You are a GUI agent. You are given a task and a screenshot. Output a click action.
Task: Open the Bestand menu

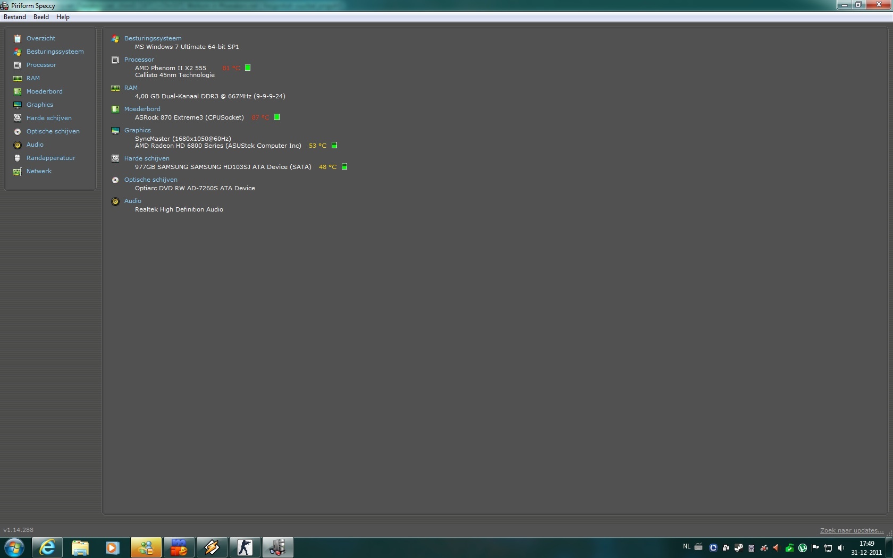point(15,17)
